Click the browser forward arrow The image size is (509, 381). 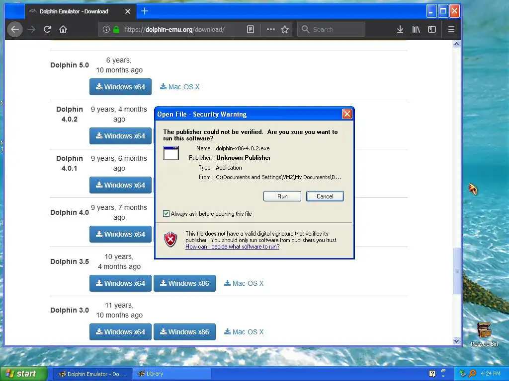click(31, 29)
